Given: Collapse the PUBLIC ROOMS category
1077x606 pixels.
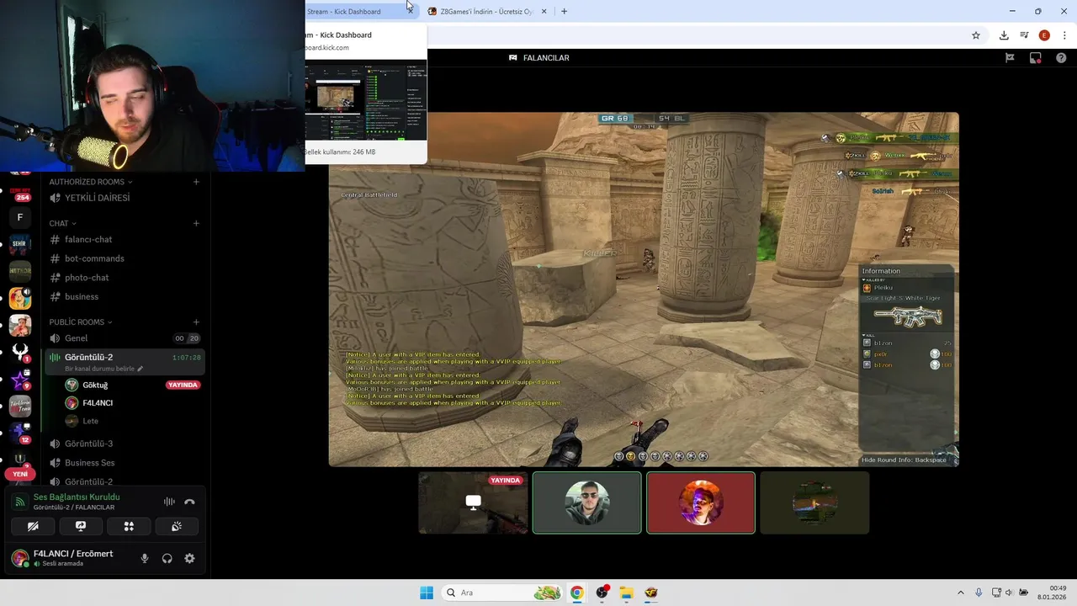Looking at the screenshot, I should [81, 322].
